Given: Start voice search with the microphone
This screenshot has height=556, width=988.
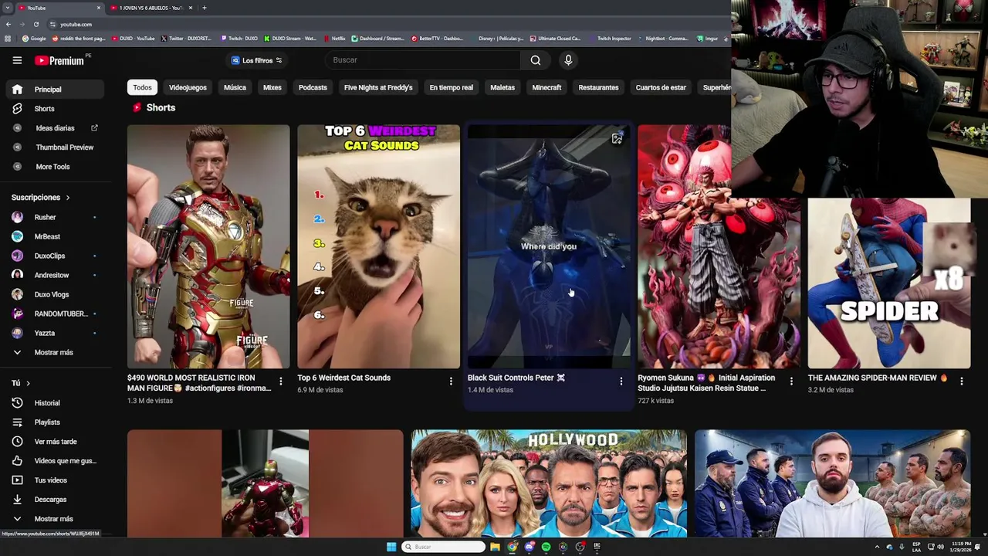Looking at the screenshot, I should 568,60.
